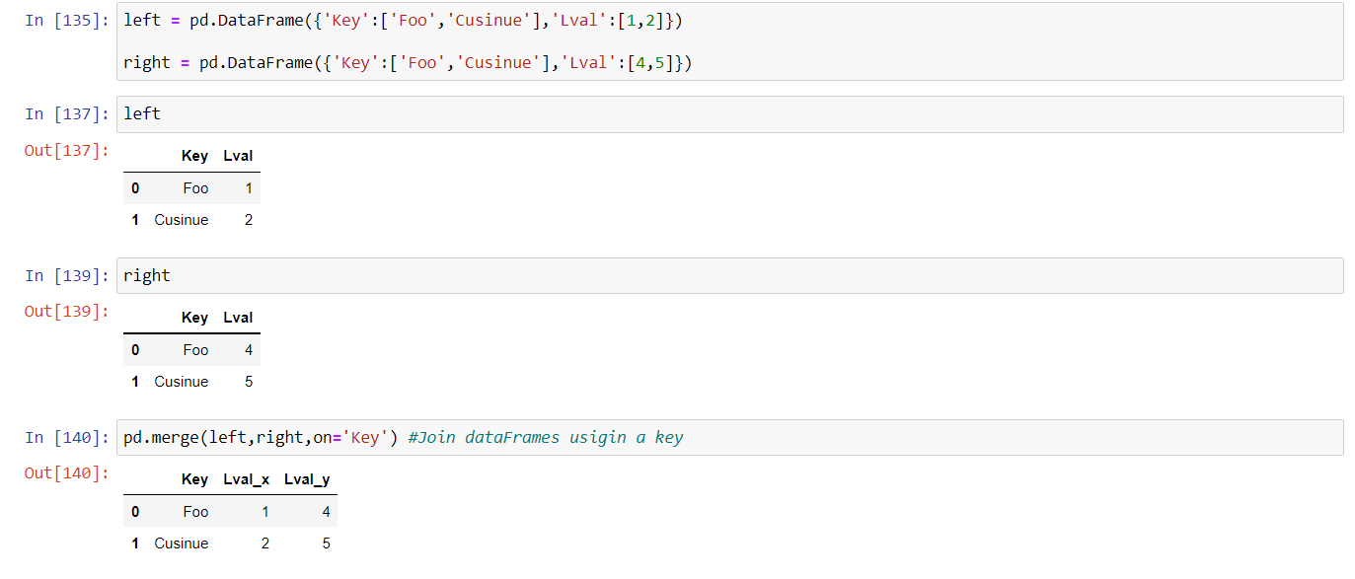Click the comment text in the merge cell
This screenshot has height=579, width=1355.
(x=545, y=437)
